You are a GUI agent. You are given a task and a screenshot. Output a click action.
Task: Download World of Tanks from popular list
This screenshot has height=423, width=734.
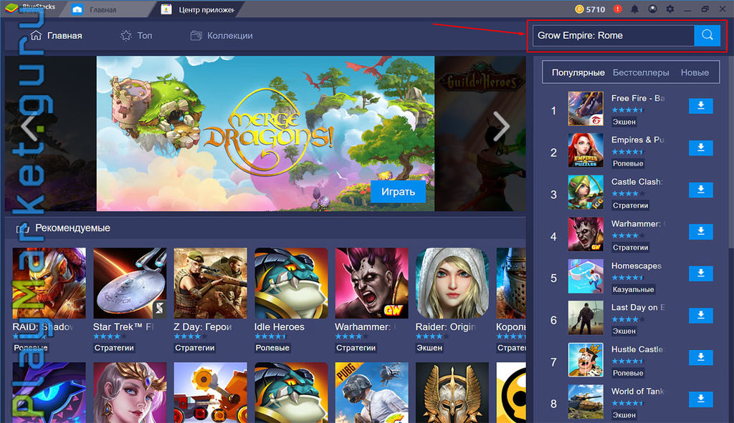701,399
